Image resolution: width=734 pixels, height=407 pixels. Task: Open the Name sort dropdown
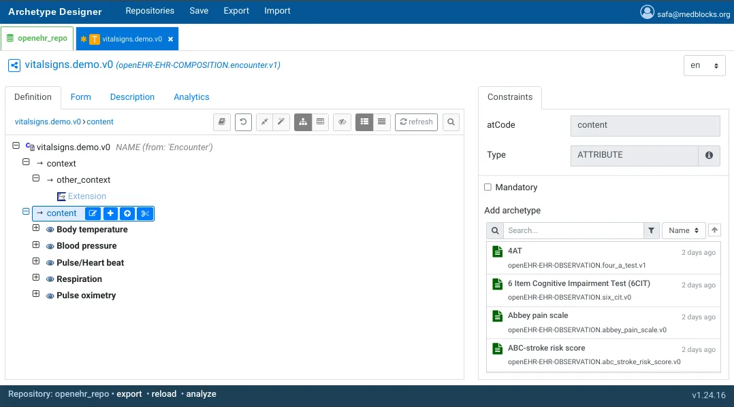(683, 230)
